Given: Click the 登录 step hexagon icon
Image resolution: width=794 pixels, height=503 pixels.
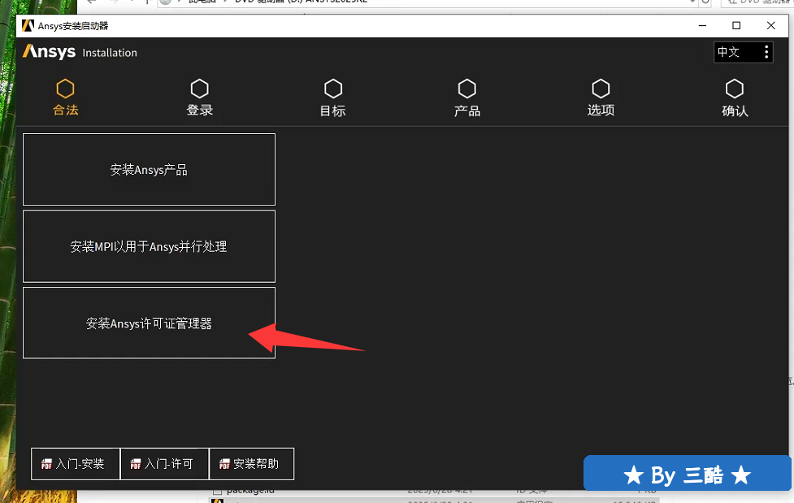Looking at the screenshot, I should tap(199, 89).
